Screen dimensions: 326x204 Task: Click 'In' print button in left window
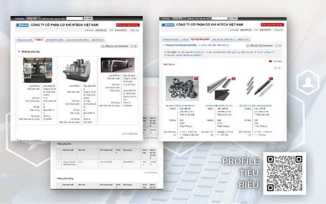click(x=134, y=46)
